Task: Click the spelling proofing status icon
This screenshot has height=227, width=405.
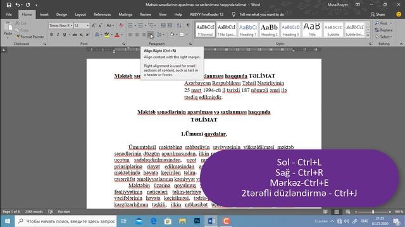Action: click(x=51, y=212)
